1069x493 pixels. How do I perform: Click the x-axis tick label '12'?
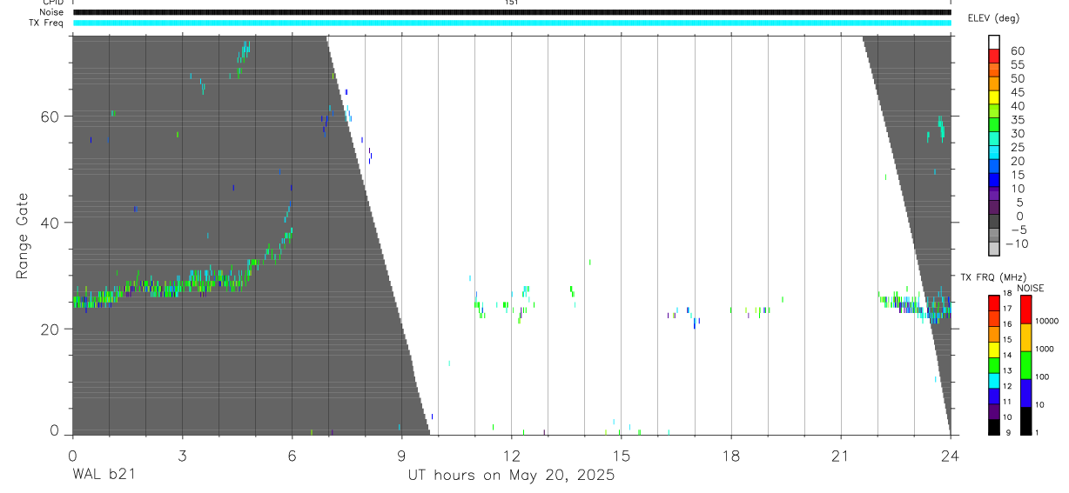(512, 456)
